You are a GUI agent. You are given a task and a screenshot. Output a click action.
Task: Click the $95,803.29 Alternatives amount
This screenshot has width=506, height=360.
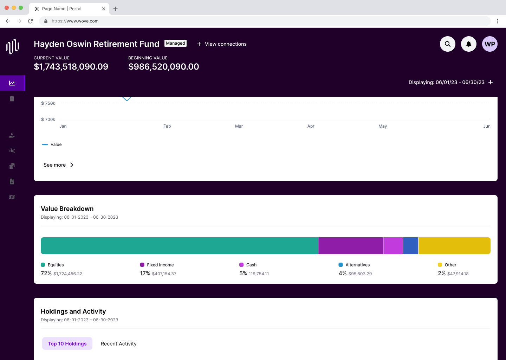click(x=360, y=274)
